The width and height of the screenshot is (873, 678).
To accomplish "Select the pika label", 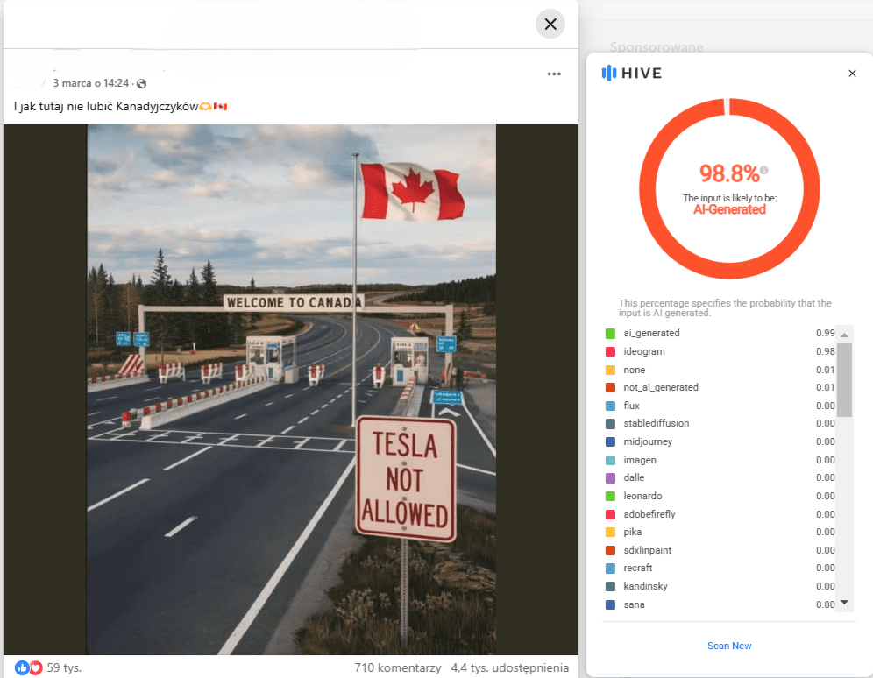I will (x=633, y=532).
